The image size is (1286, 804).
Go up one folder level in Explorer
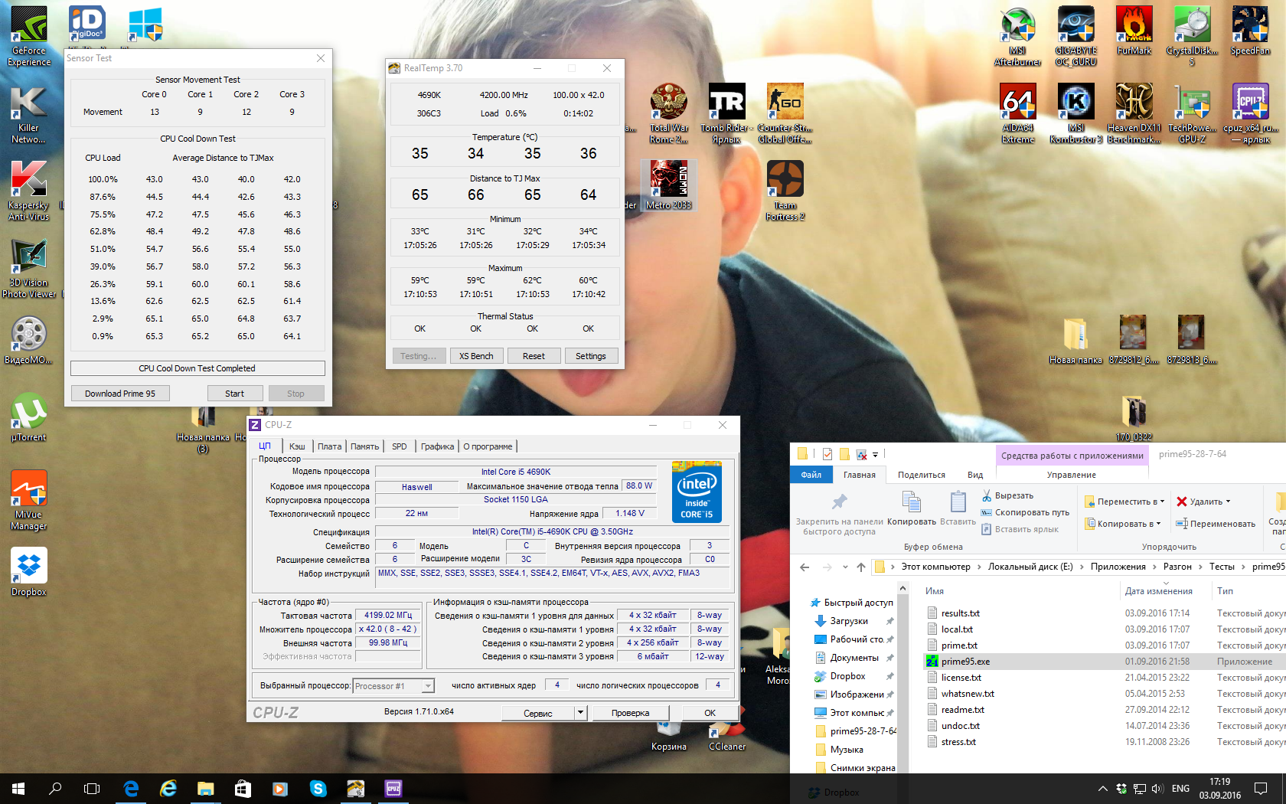861,567
